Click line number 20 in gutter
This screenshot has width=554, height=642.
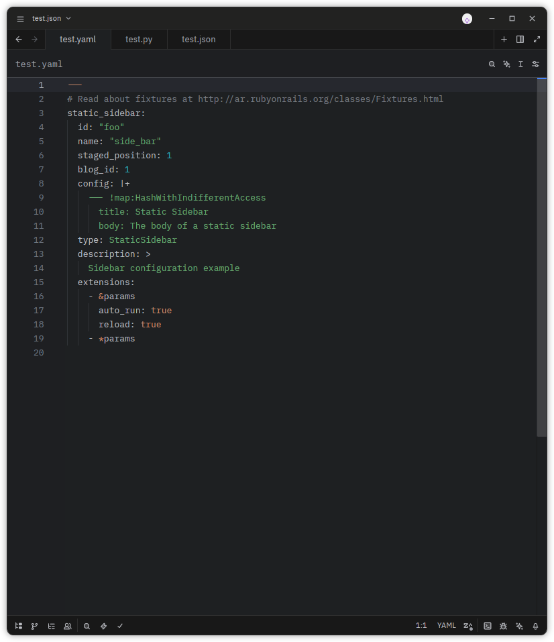(38, 352)
